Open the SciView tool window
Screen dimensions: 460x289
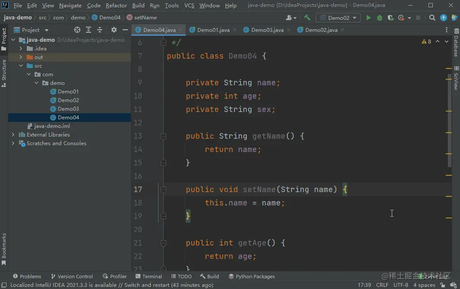(456, 78)
